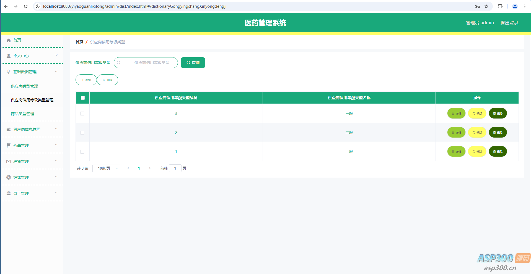The width and height of the screenshot is (531, 274).
Task: Check the row checkbox for 一级
Action: pos(82,152)
